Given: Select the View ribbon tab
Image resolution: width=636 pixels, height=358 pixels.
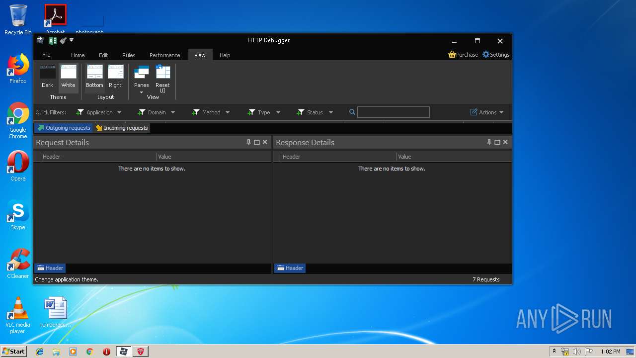Looking at the screenshot, I should point(200,55).
